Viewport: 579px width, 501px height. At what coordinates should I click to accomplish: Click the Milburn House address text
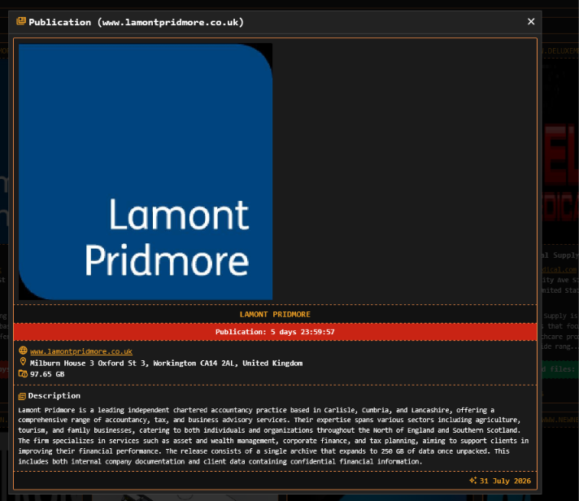coord(166,364)
